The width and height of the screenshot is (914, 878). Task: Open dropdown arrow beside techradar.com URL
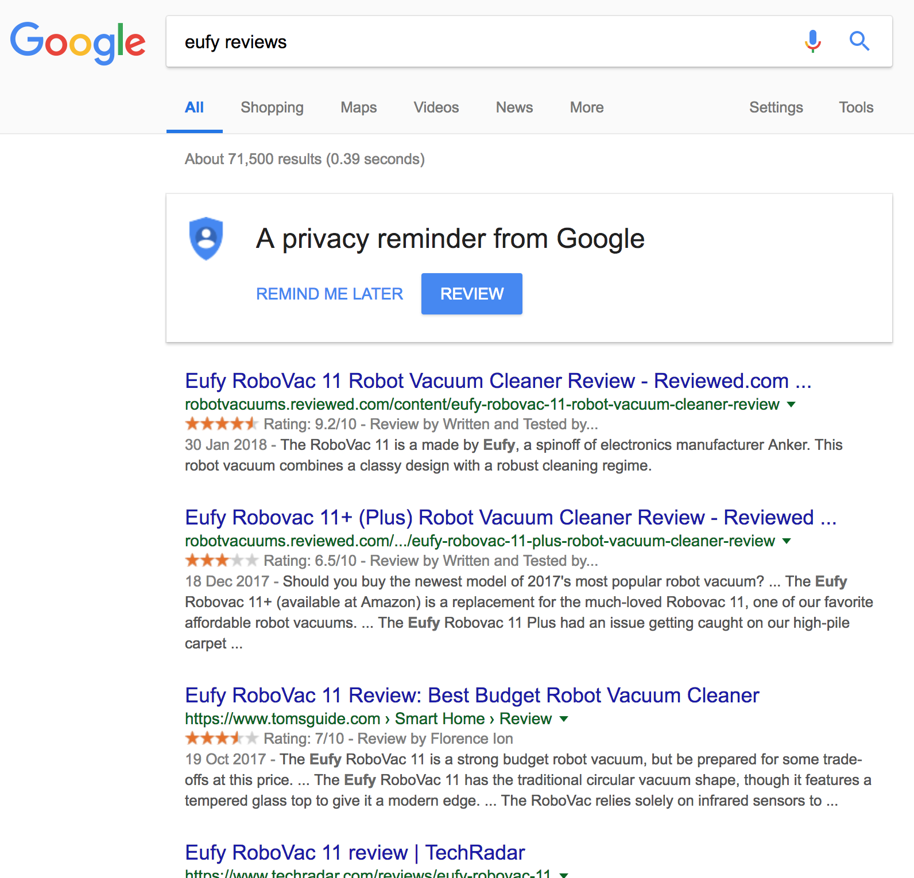point(564,875)
